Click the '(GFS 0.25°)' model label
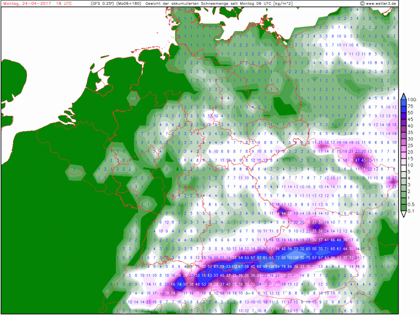 pyautogui.click(x=102, y=3)
